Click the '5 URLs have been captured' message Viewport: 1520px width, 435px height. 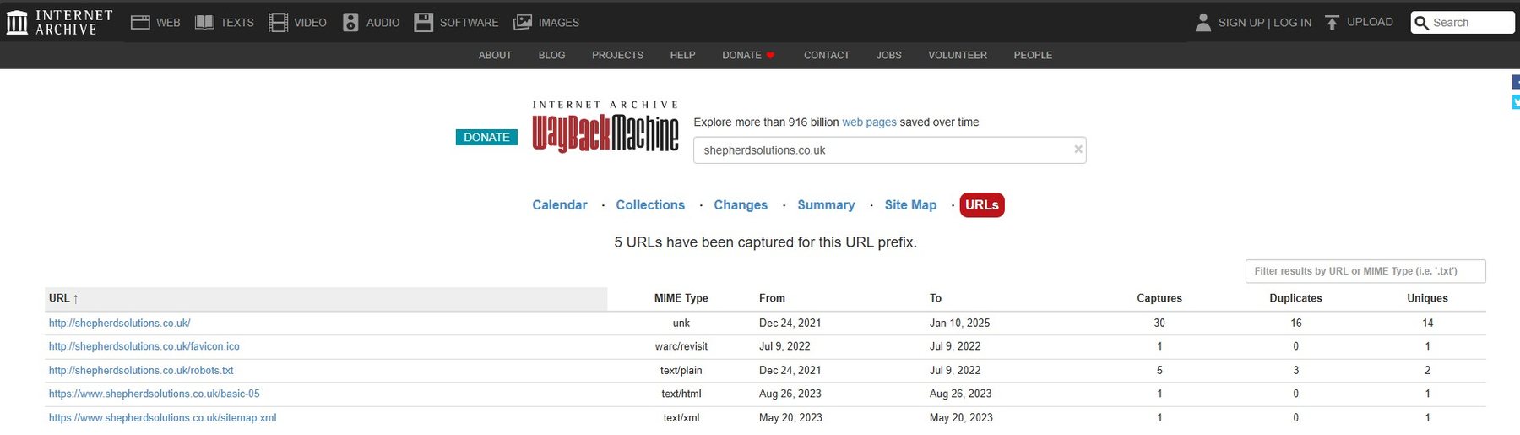765,242
